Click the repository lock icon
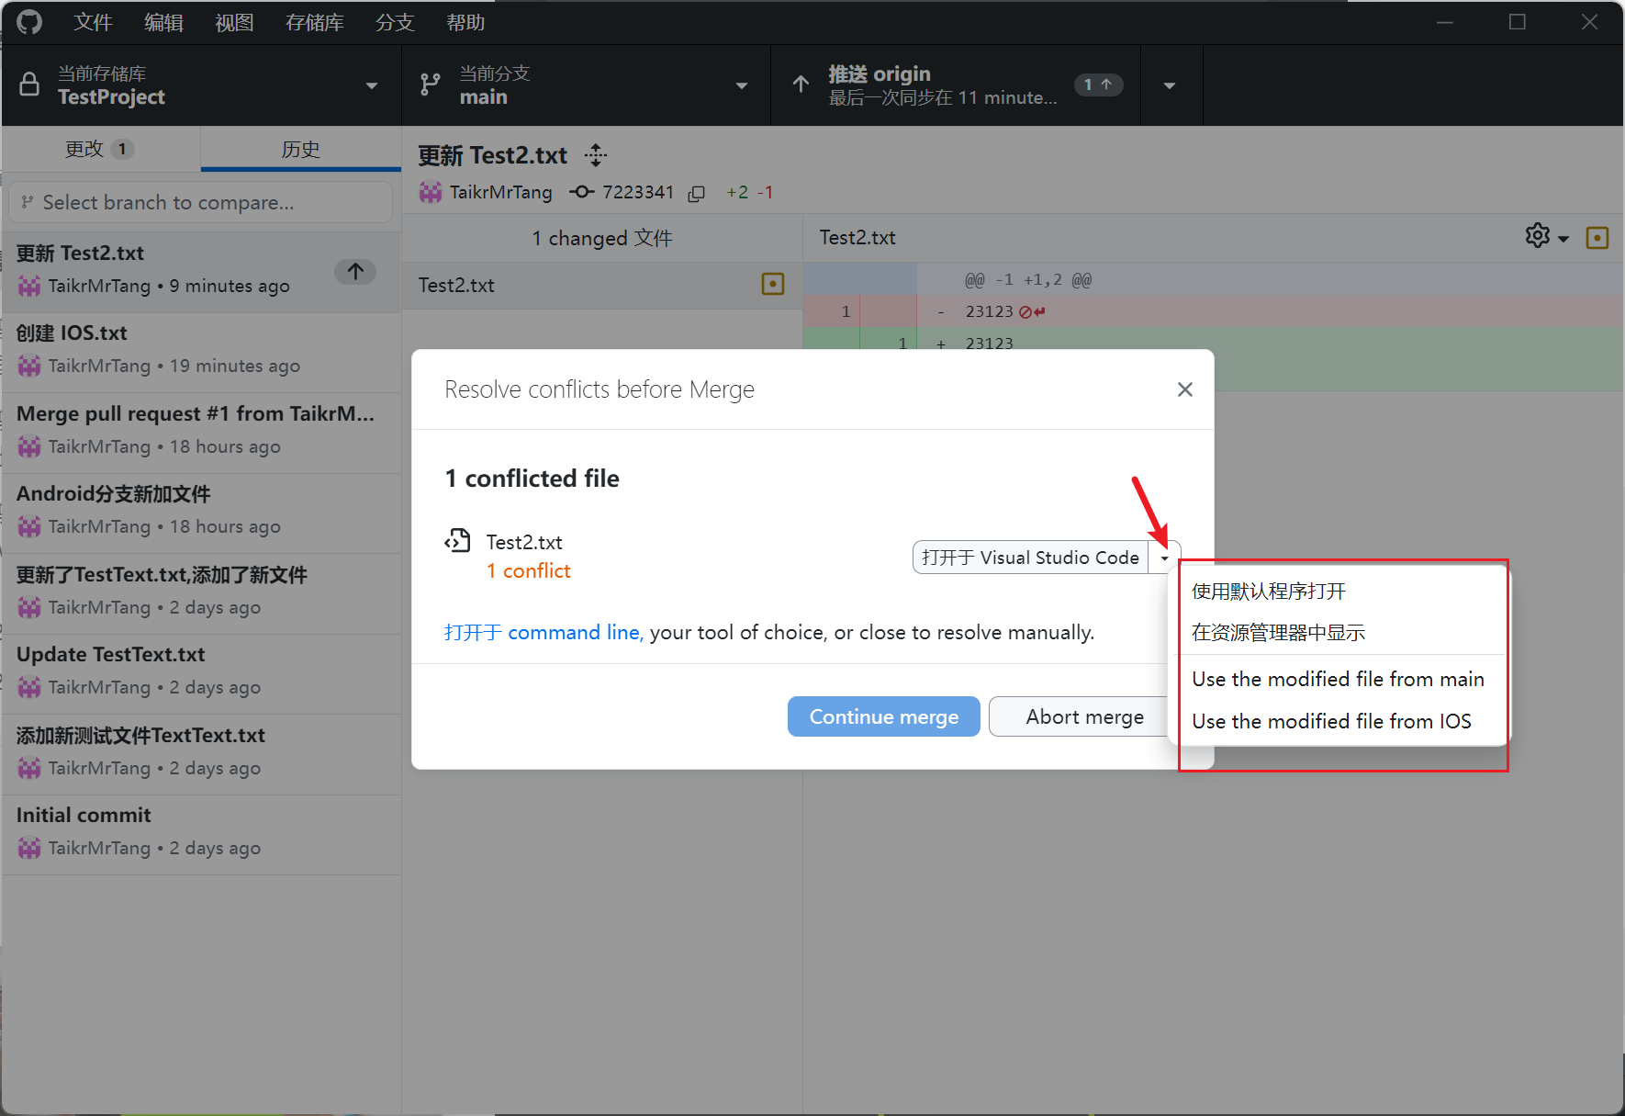 [x=29, y=85]
